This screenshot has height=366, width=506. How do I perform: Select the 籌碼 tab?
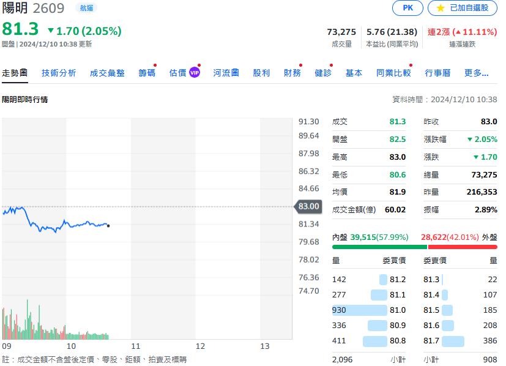(x=147, y=73)
